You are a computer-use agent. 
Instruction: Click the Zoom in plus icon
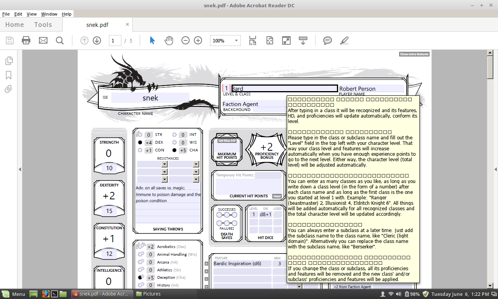click(x=198, y=40)
